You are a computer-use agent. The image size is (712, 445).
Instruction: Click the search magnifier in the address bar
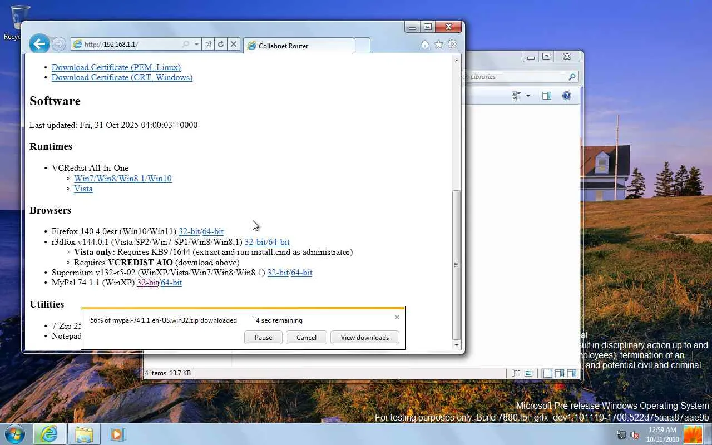click(x=186, y=44)
